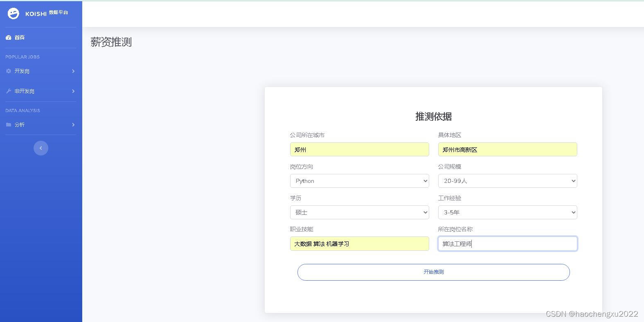Open the 非开发岗 sidebar menu
644x322 pixels.
pyautogui.click(x=41, y=91)
